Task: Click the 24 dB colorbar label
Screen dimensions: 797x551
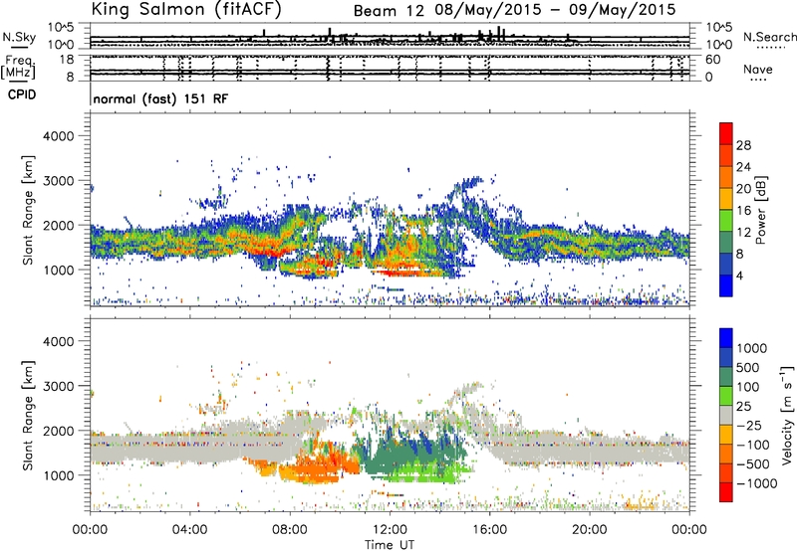Action: (743, 167)
